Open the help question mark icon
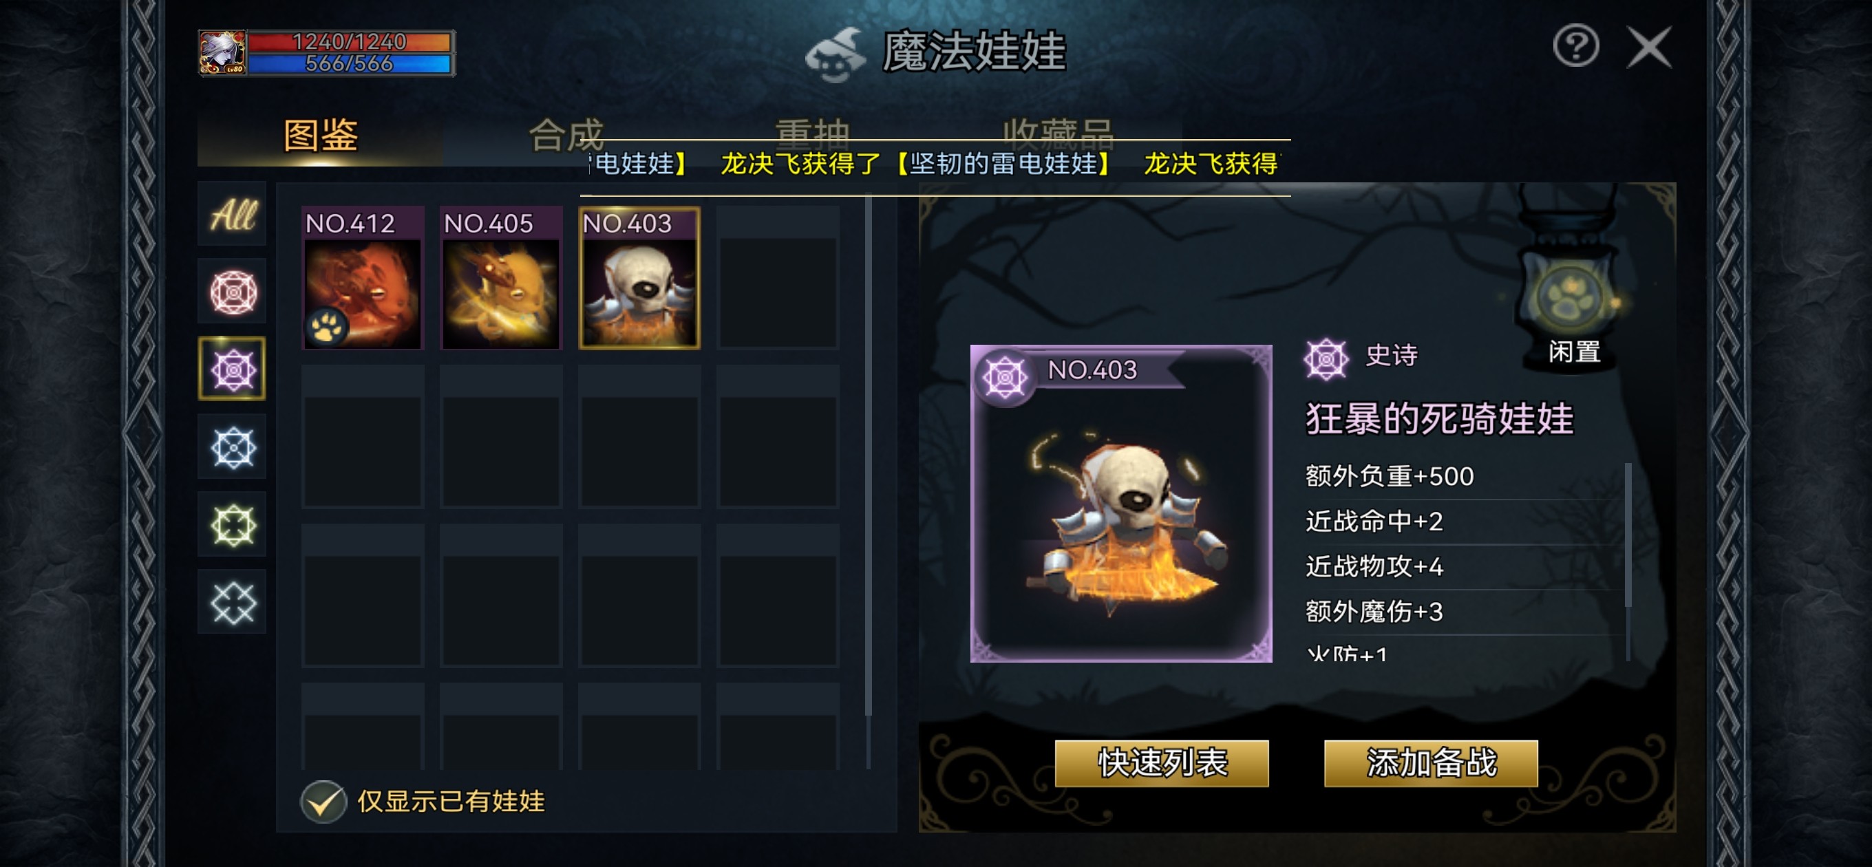Viewport: 1872px width, 867px height. [x=1575, y=47]
